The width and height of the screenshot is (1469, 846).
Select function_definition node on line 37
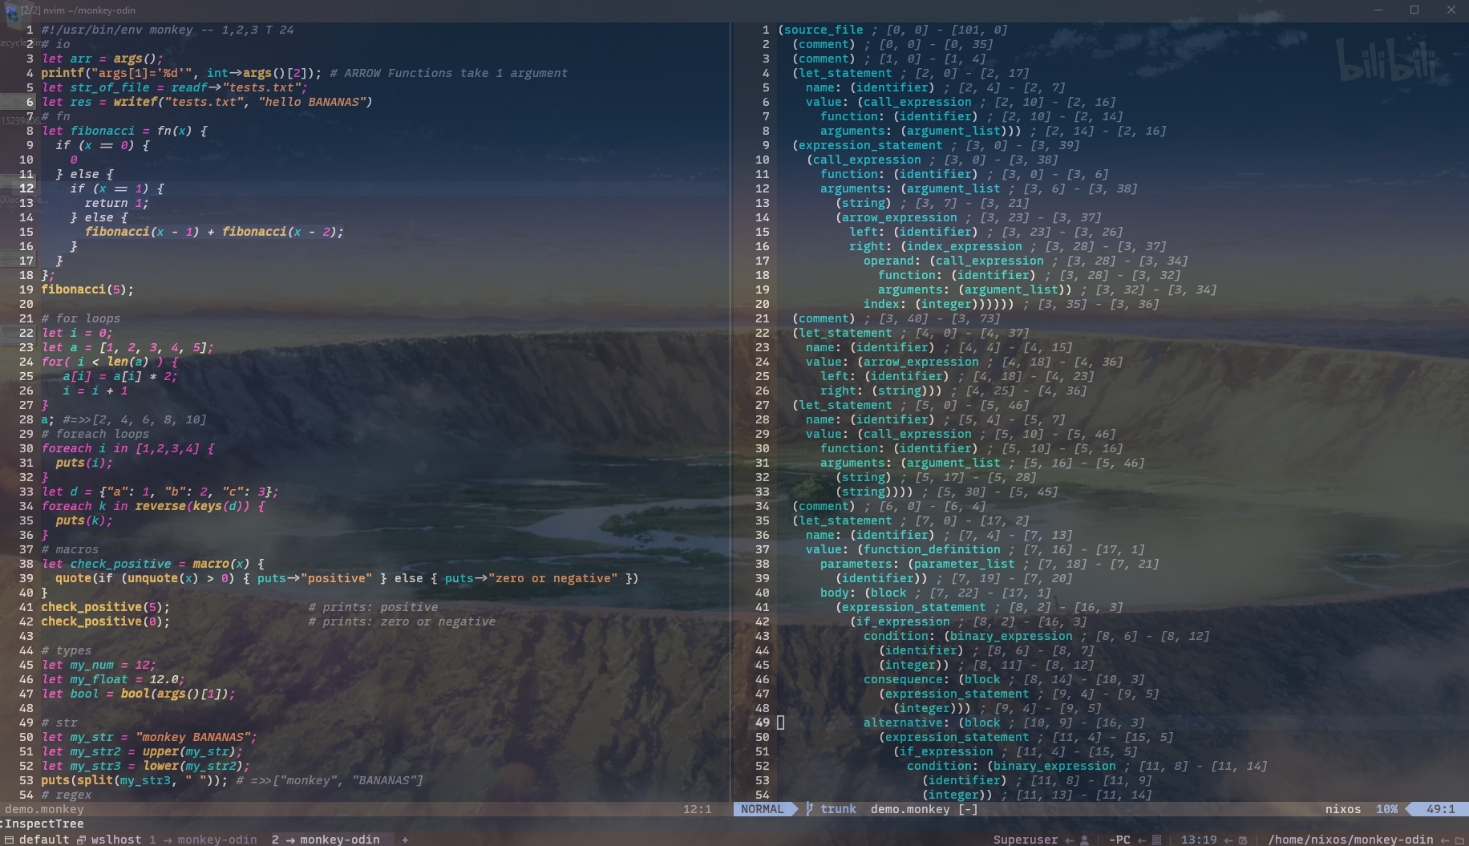pyautogui.click(x=932, y=549)
